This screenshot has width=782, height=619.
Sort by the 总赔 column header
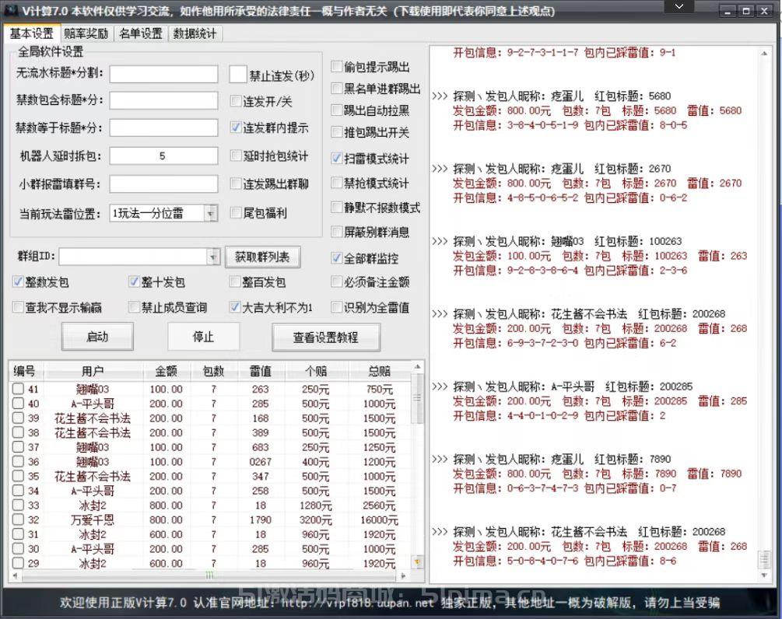(x=379, y=371)
